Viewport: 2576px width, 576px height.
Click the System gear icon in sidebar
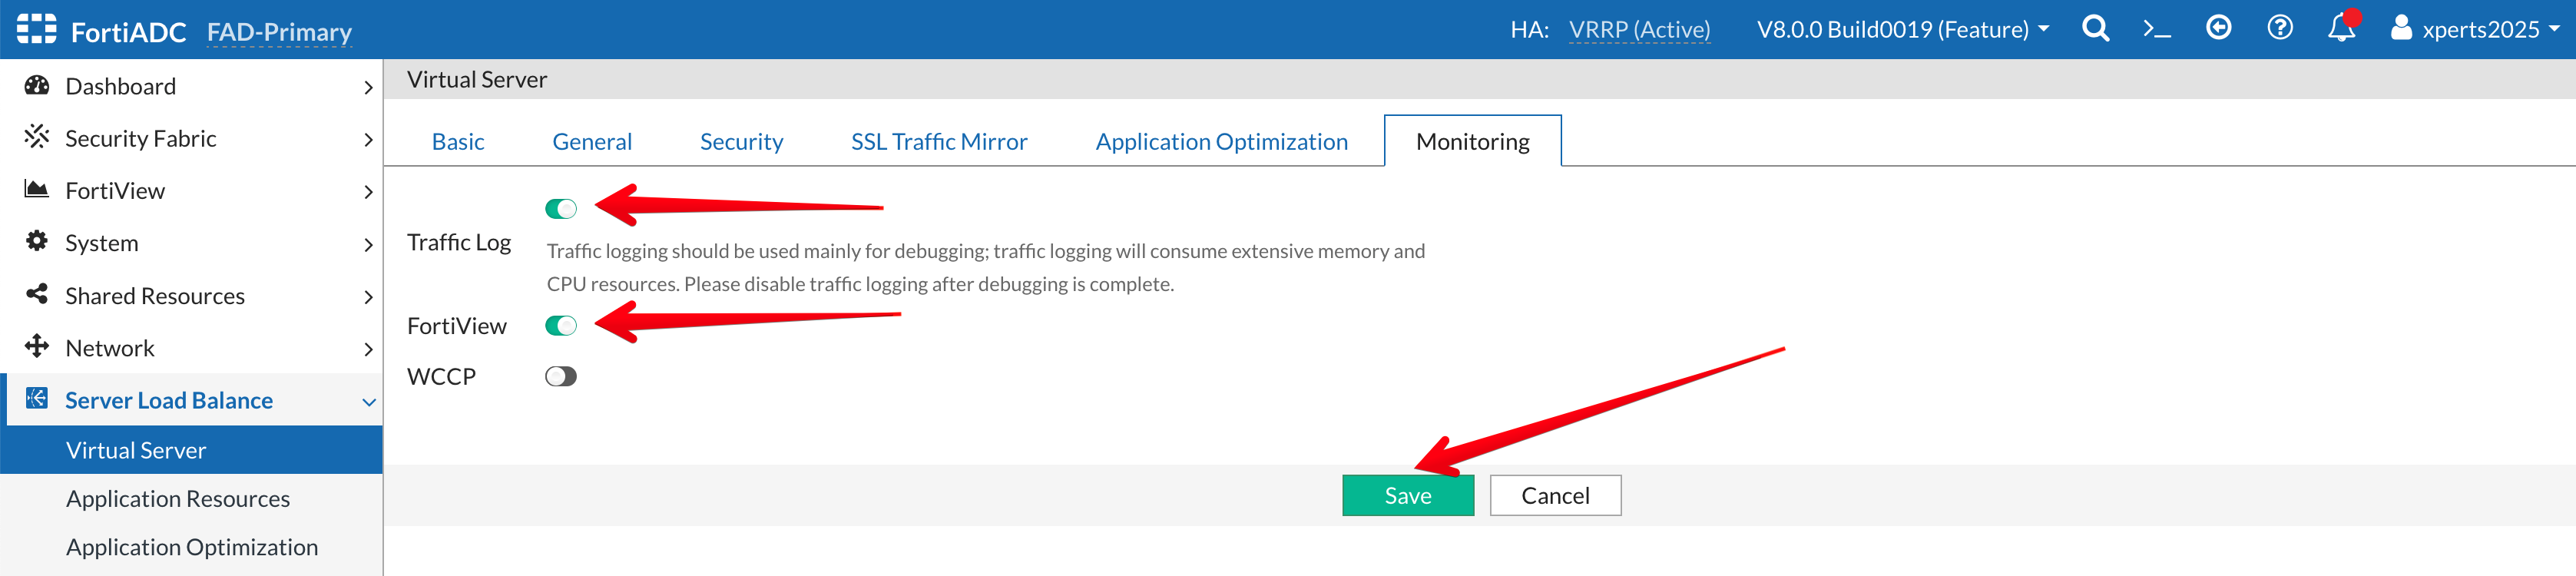[x=37, y=242]
